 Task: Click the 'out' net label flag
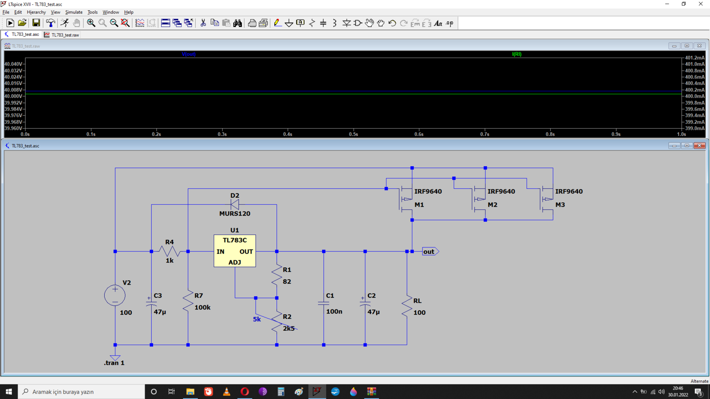[x=430, y=251]
